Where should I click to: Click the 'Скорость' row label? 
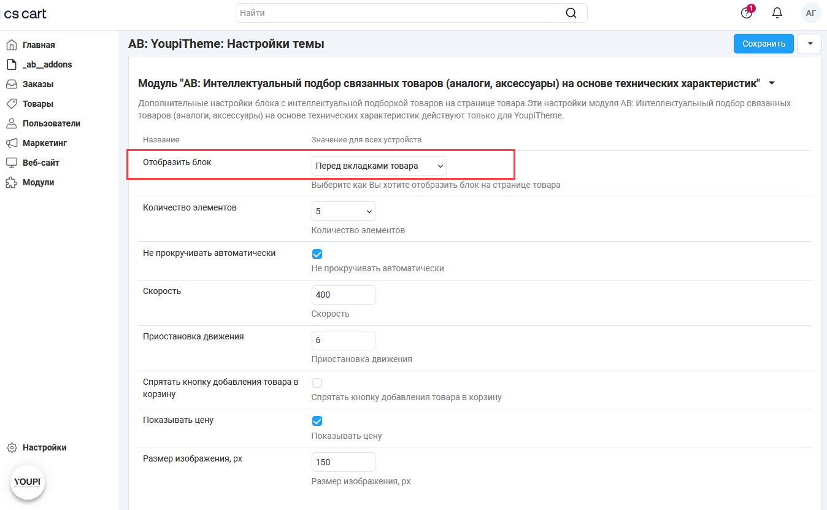click(x=162, y=291)
